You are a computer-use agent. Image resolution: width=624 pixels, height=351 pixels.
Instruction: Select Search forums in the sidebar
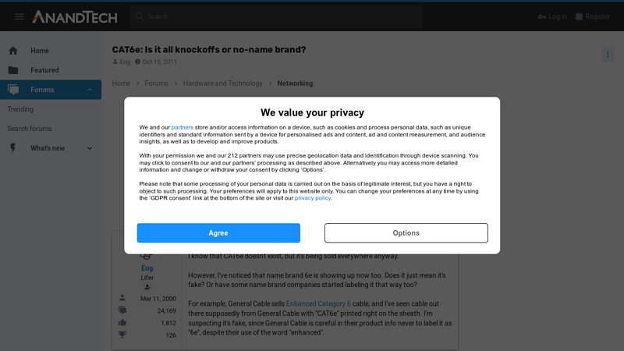[30, 129]
